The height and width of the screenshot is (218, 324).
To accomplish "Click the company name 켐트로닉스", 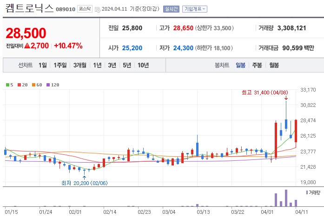I will pos(29,8).
